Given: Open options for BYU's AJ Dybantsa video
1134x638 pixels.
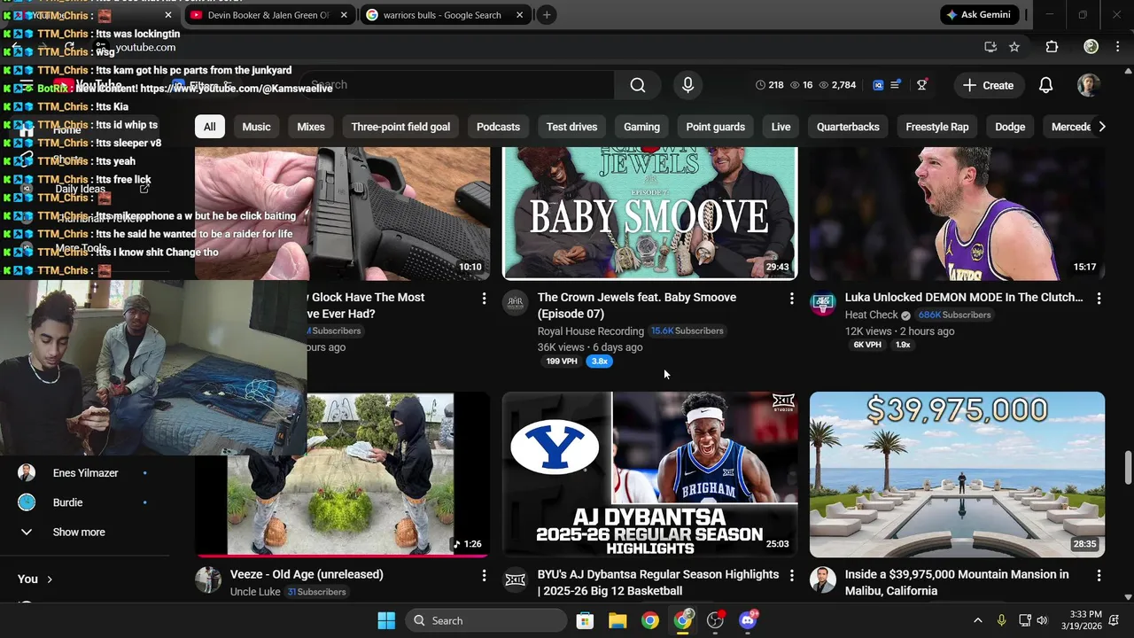Looking at the screenshot, I should [x=791, y=576].
